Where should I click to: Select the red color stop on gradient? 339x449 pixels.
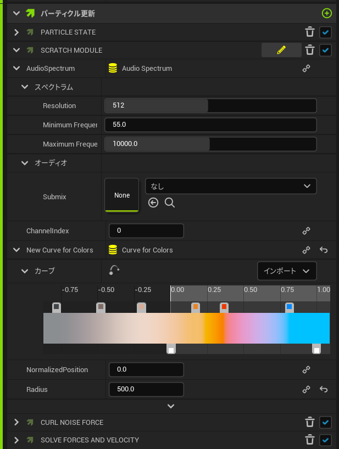pyautogui.click(x=224, y=307)
